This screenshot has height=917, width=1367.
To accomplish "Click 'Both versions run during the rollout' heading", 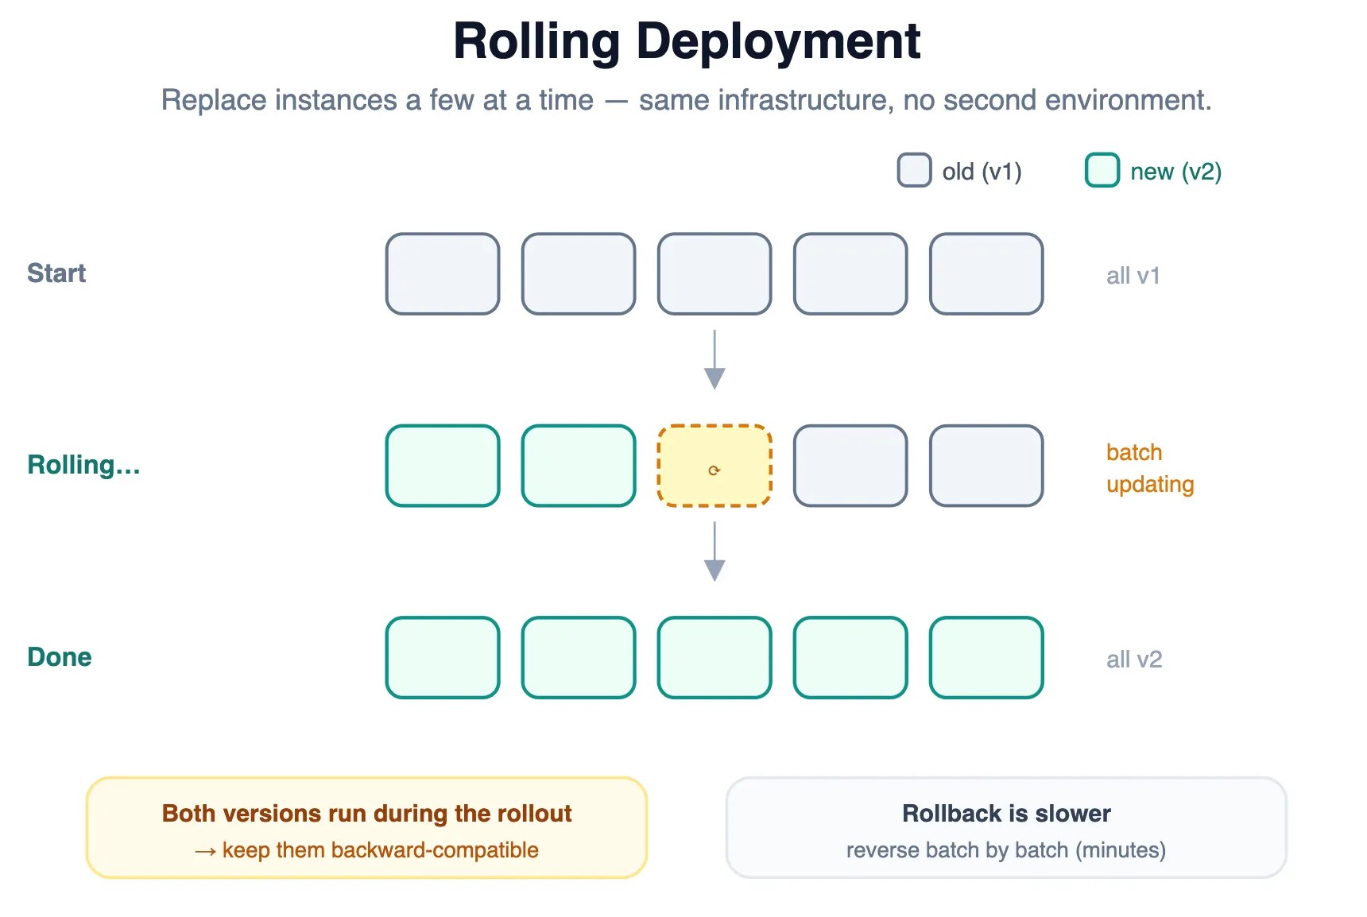I will (366, 814).
